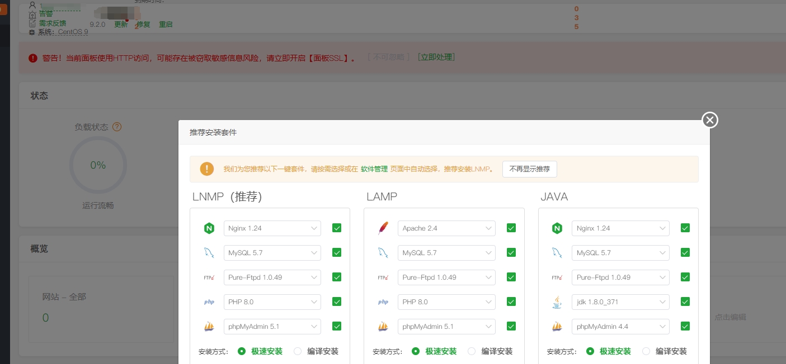This screenshot has width=786, height=364.
Task: Click the 更新 link next to version 9.2.0
Action: click(121, 25)
